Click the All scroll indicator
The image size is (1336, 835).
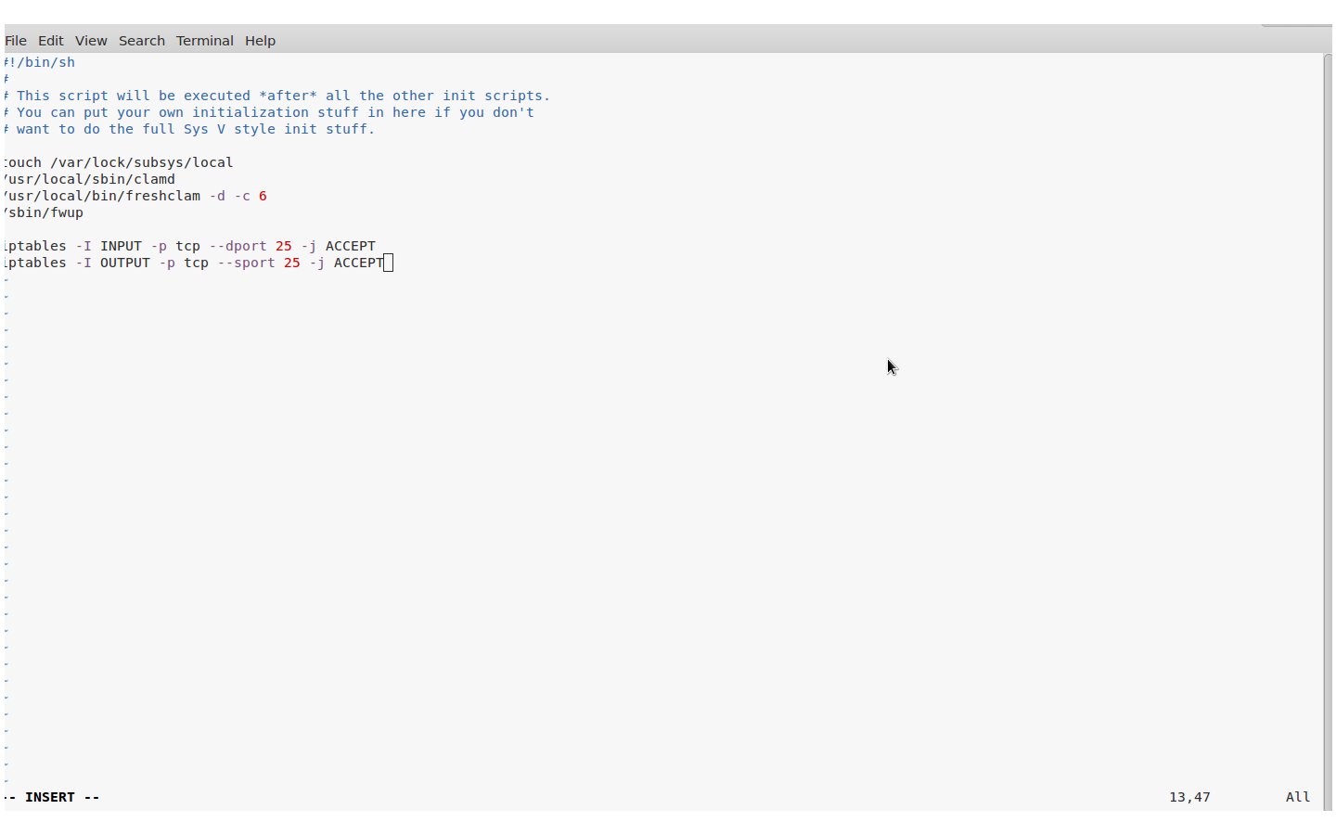pyautogui.click(x=1297, y=796)
